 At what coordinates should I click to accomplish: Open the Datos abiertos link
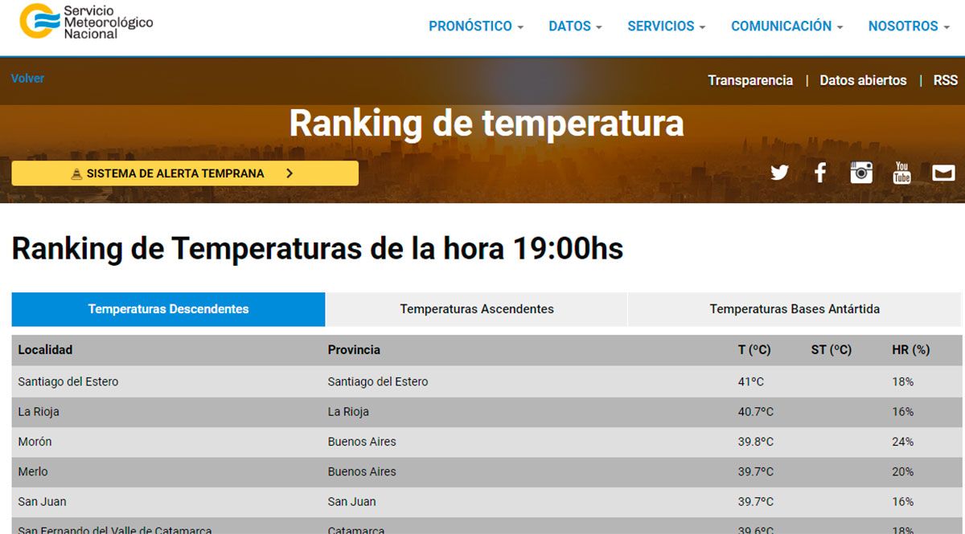863,80
